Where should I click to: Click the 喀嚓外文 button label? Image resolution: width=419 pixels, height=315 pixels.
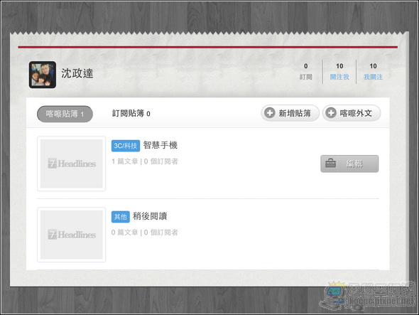[356, 113]
